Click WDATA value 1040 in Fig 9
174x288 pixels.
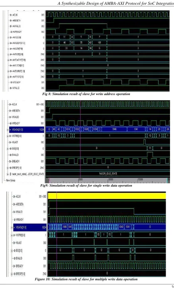(114, 129)
